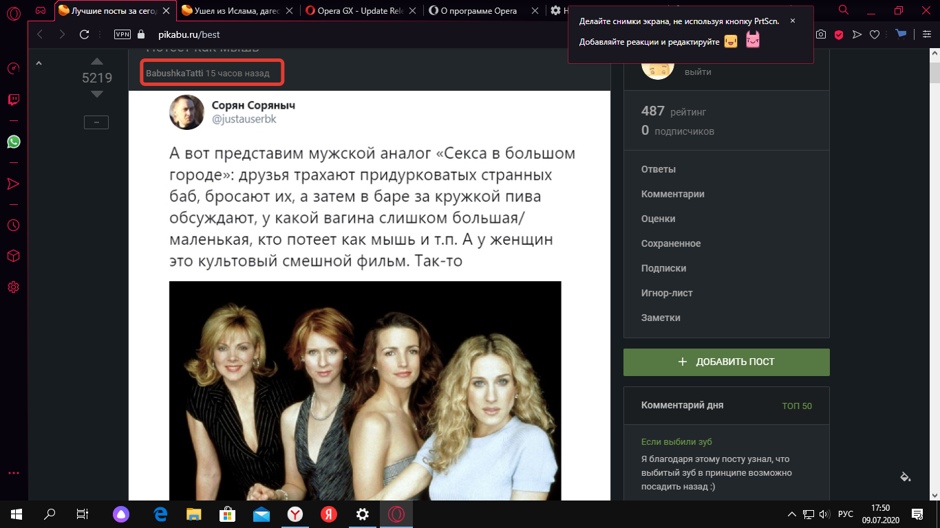Add page to bookmarks heart icon

point(875,34)
